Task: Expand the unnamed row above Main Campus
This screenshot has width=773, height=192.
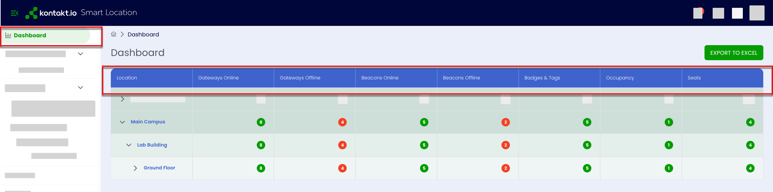Action: coord(122,99)
